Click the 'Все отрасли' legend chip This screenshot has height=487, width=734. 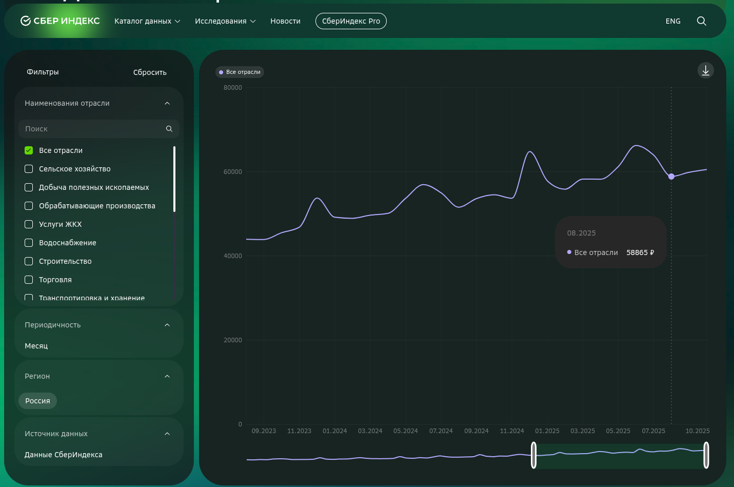pos(240,72)
